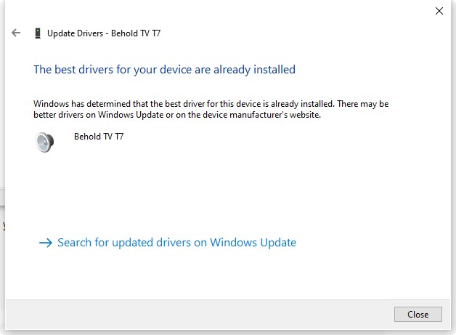The height and width of the screenshot is (335, 456).
Task: Click the gray footer bar left of Close
Action: pyautogui.click(x=196, y=315)
